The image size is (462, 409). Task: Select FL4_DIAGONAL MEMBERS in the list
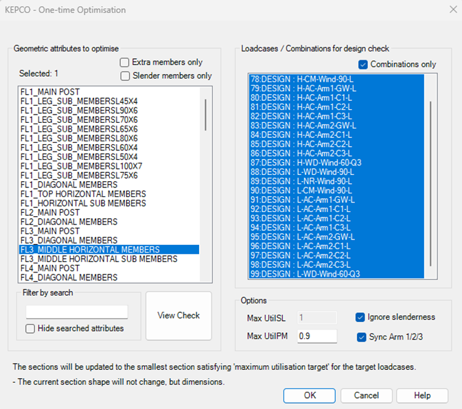click(x=69, y=278)
